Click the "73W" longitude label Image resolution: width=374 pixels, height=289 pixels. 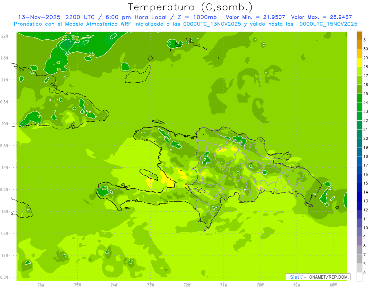pos(151,285)
